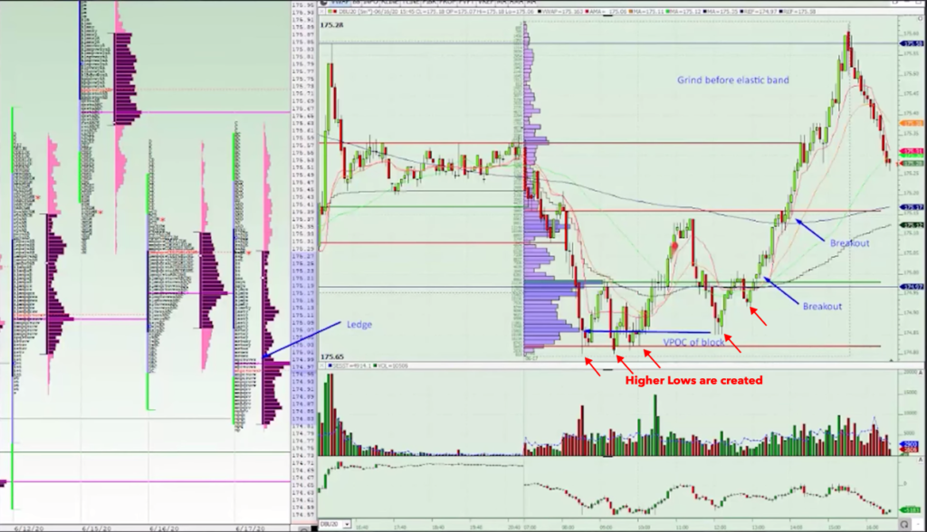
Task: Click the scale 'A' button on lower panel
Action: point(896,461)
